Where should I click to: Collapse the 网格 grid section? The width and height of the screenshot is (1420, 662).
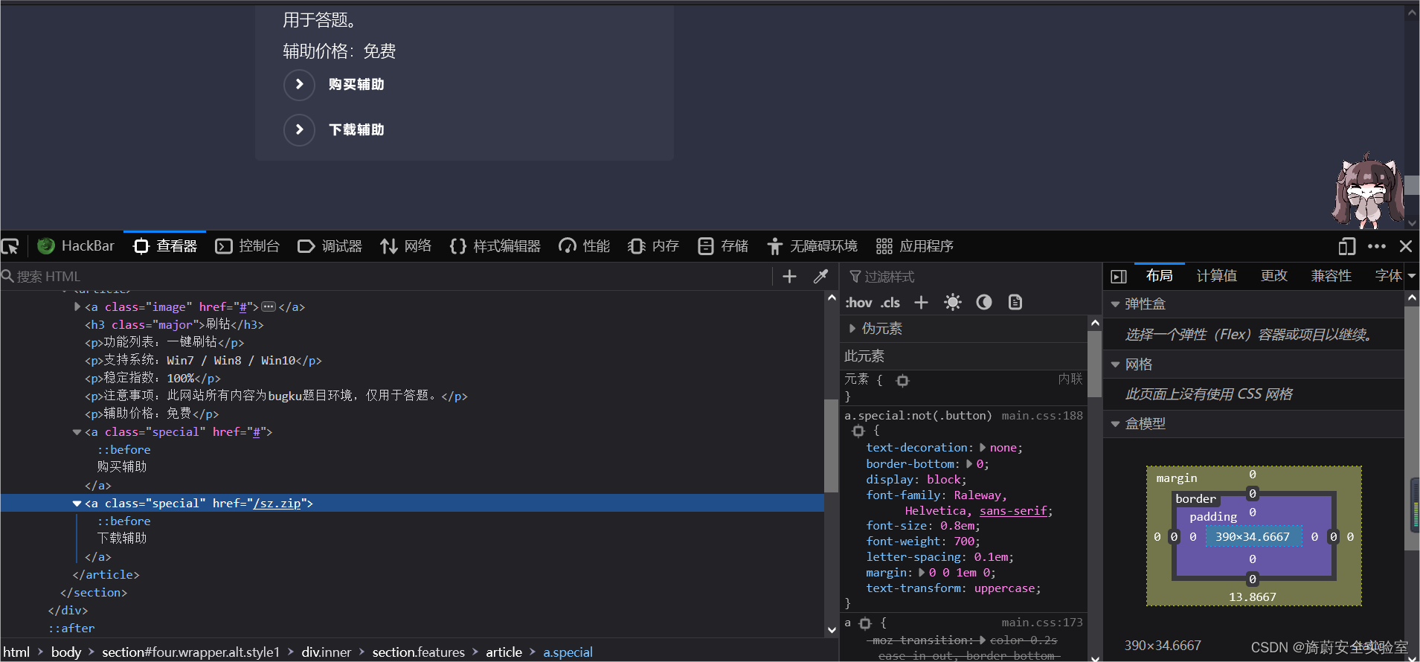point(1115,364)
